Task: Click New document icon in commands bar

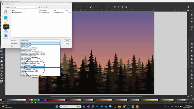Action: (192, 12)
